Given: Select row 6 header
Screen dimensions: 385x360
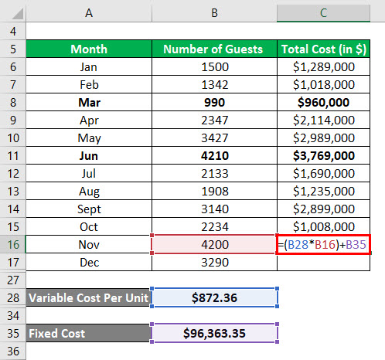Looking at the screenshot, I should (13, 66).
